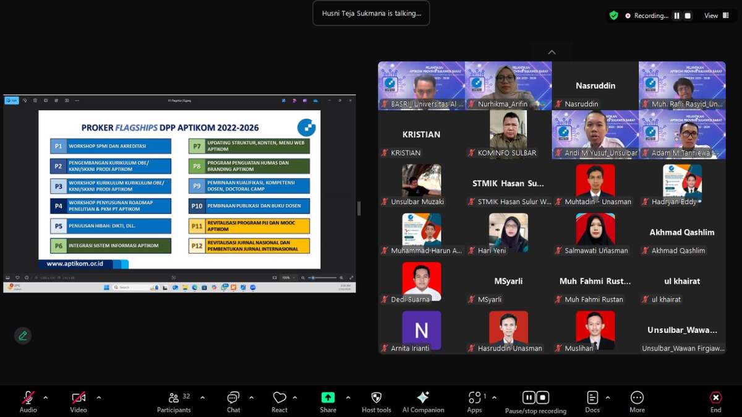
Task: Collapse gallery with the up chevron above thumbnails
Action: click(x=552, y=53)
